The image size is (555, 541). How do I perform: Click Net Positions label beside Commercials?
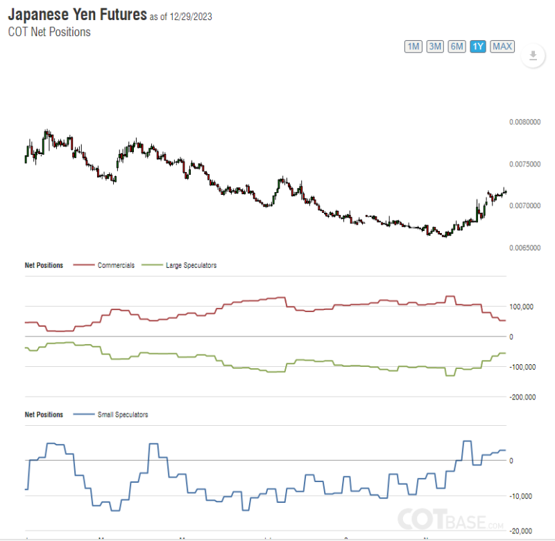44,266
